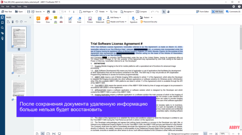Open the Recognize dropdown
This screenshot has height=135, width=242.
coord(127,12)
